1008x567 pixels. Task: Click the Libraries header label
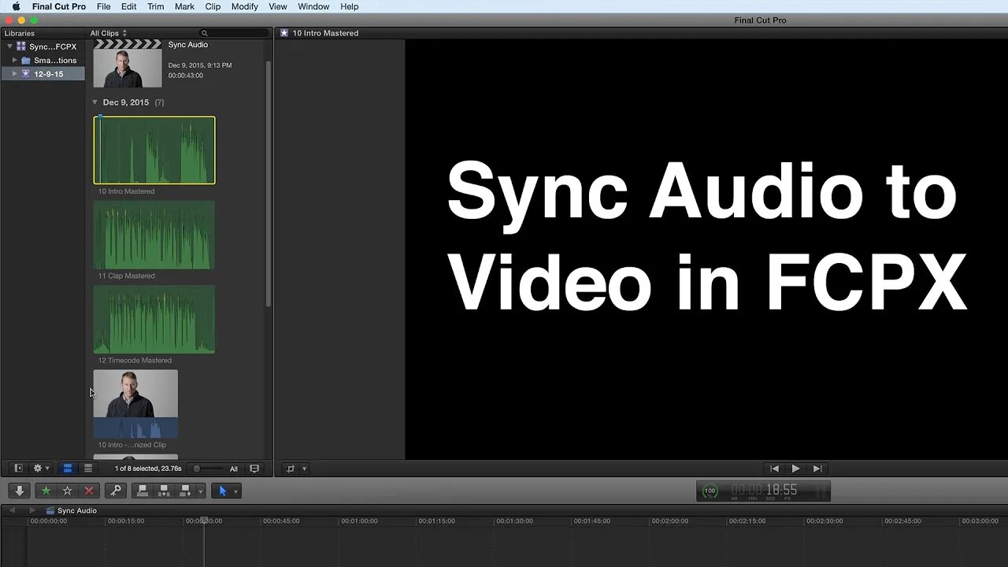(20, 33)
